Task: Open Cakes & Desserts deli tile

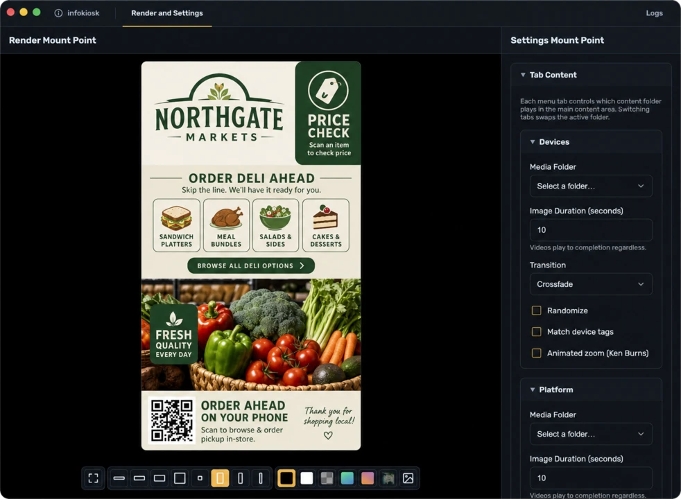Action: [x=326, y=225]
